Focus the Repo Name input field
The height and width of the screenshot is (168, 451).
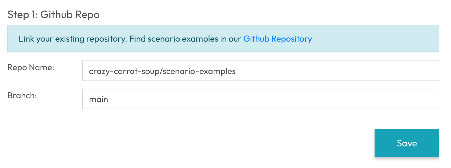pos(260,71)
